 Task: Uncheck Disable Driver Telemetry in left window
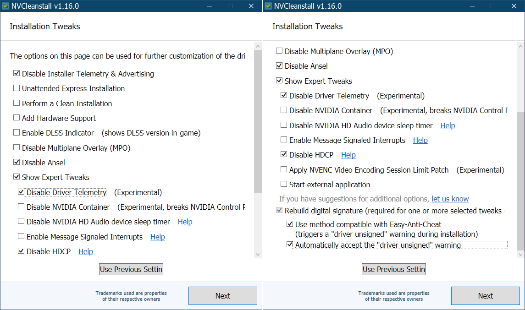[21, 192]
